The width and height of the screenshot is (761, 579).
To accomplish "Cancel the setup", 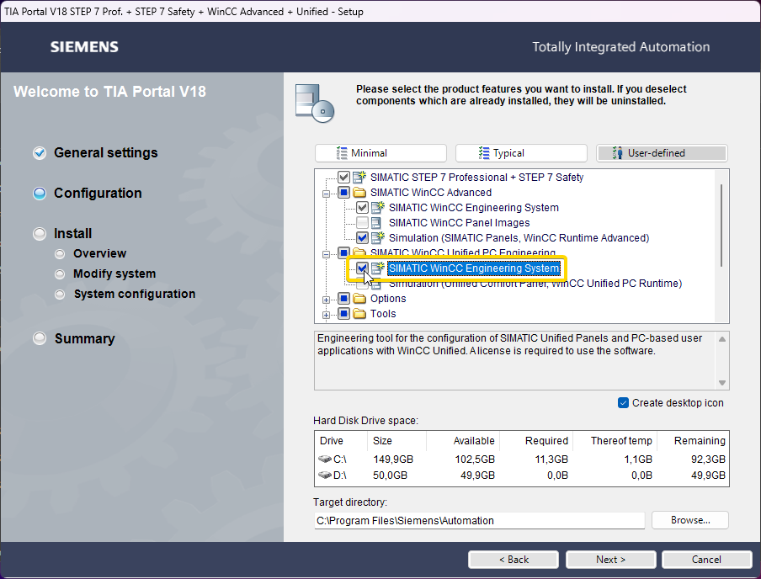I will [x=706, y=560].
